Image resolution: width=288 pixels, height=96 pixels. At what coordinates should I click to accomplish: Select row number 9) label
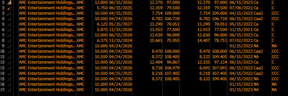(3, 46)
